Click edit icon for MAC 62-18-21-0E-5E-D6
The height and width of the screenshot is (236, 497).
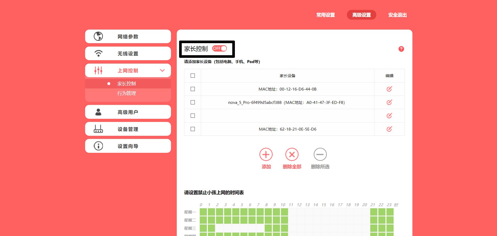389,129
